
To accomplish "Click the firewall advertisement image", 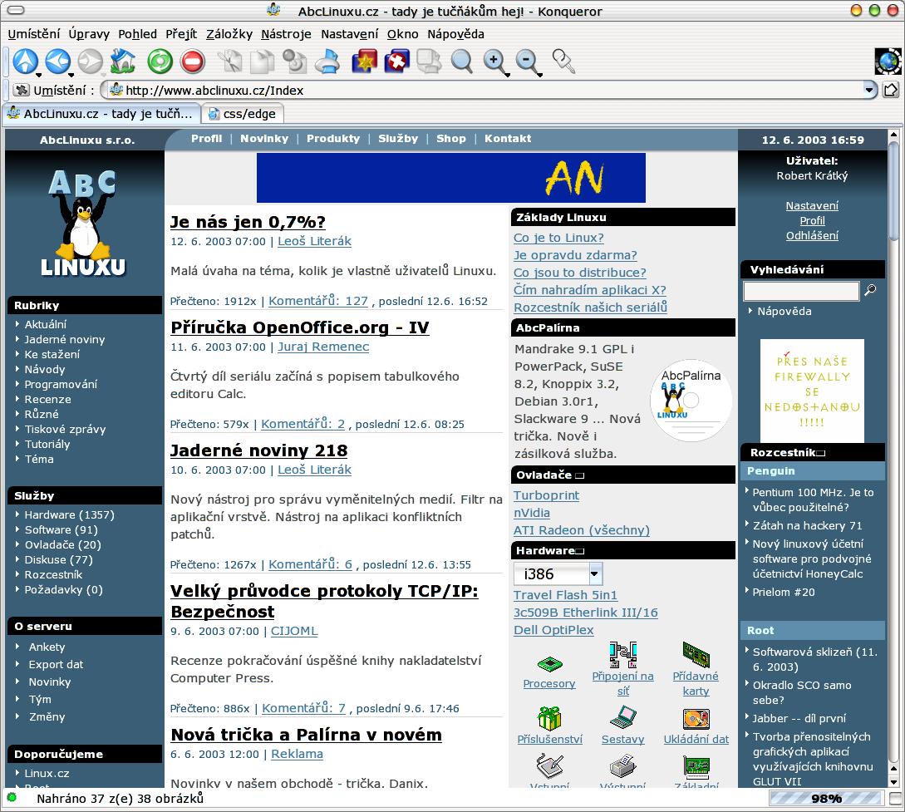I will 811,391.
